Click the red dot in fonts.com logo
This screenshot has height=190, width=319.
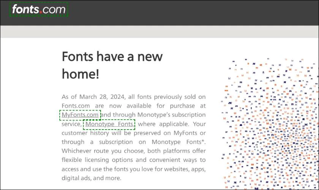[x=41, y=13]
